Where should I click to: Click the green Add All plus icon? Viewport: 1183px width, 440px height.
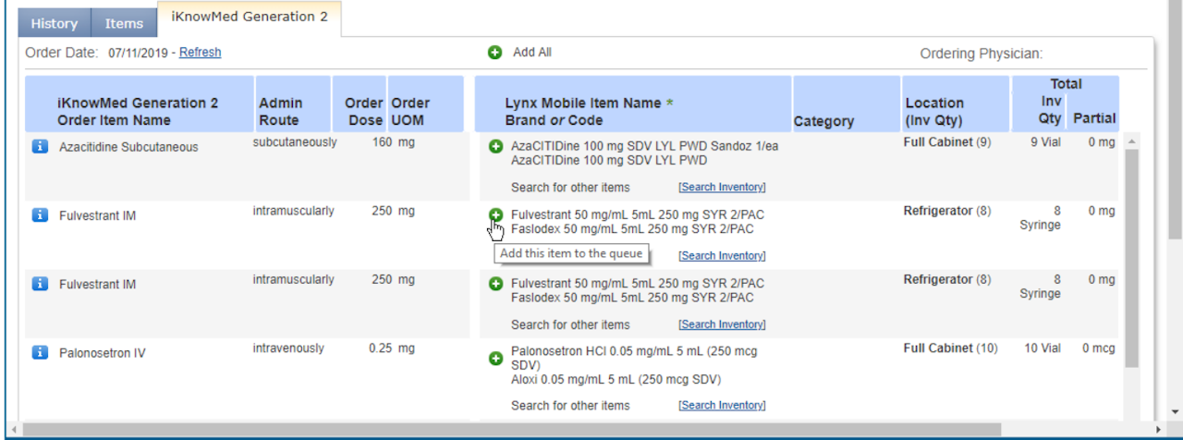495,53
